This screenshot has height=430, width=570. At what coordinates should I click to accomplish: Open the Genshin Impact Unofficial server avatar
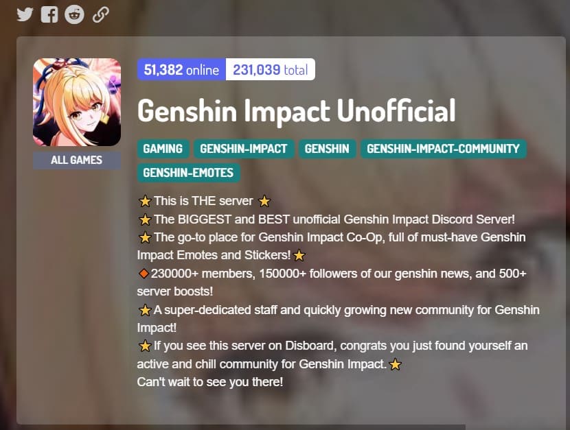(77, 102)
